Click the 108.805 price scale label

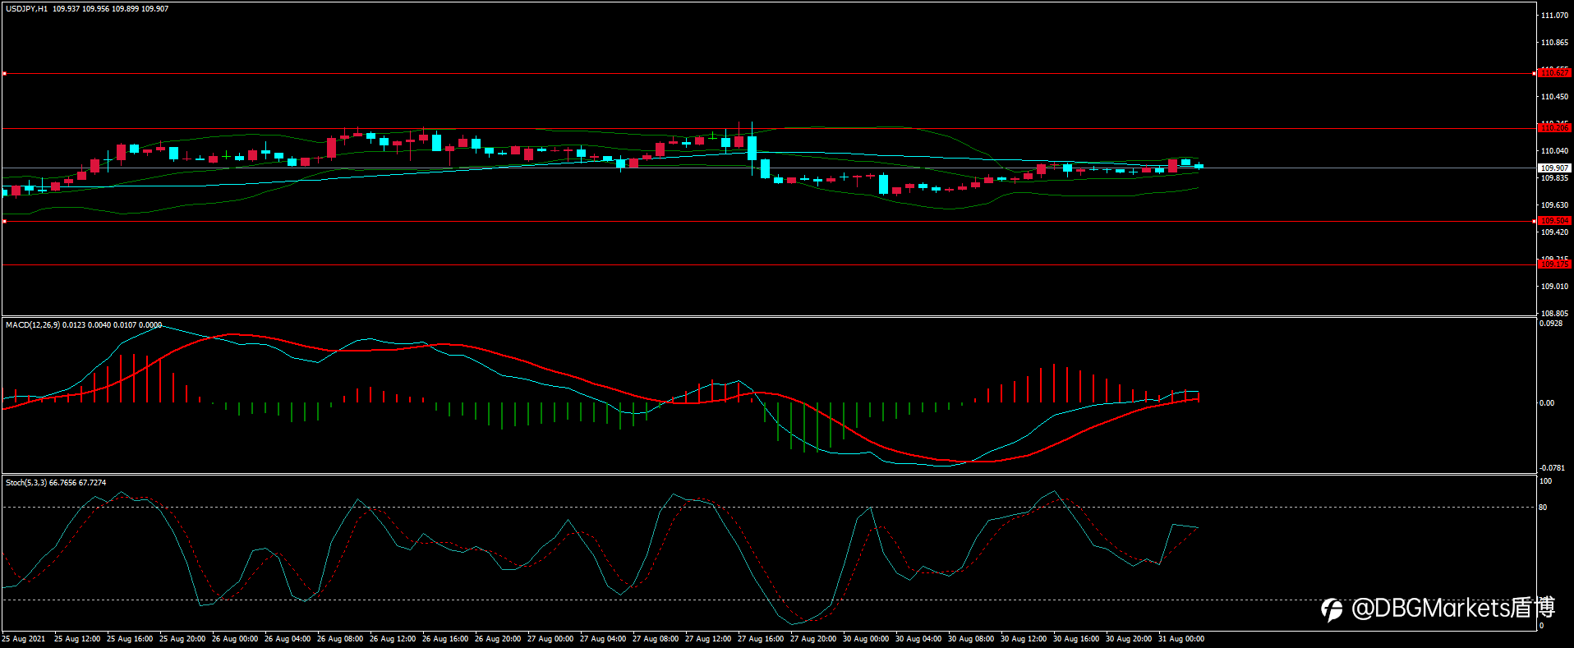[x=1554, y=314]
